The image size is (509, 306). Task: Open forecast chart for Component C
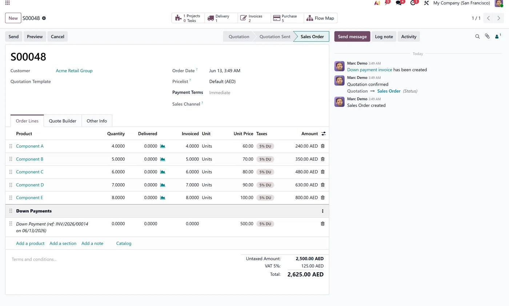point(163,172)
